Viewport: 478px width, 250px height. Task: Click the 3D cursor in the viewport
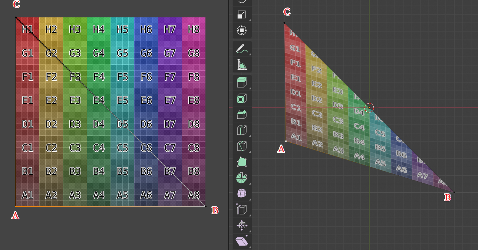point(368,108)
